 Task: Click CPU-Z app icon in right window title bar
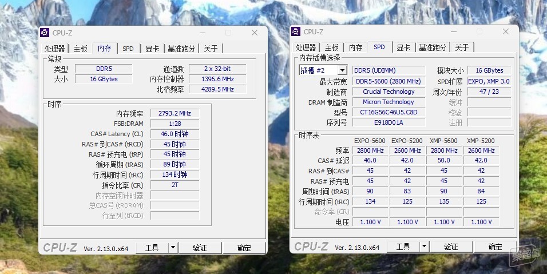pyautogui.click(x=296, y=31)
